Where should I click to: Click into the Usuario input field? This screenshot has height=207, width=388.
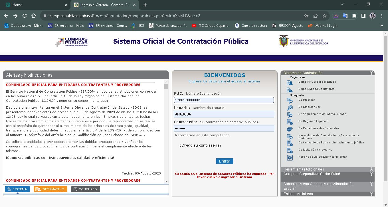224,114
